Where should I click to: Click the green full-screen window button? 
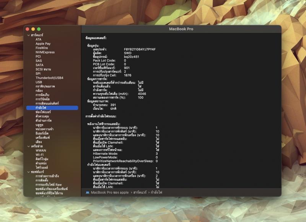[x=39, y=29]
